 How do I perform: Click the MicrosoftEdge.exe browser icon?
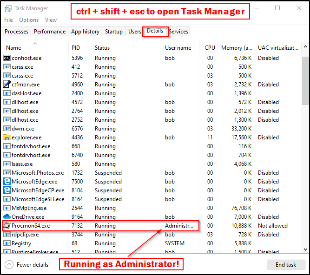point(7,182)
